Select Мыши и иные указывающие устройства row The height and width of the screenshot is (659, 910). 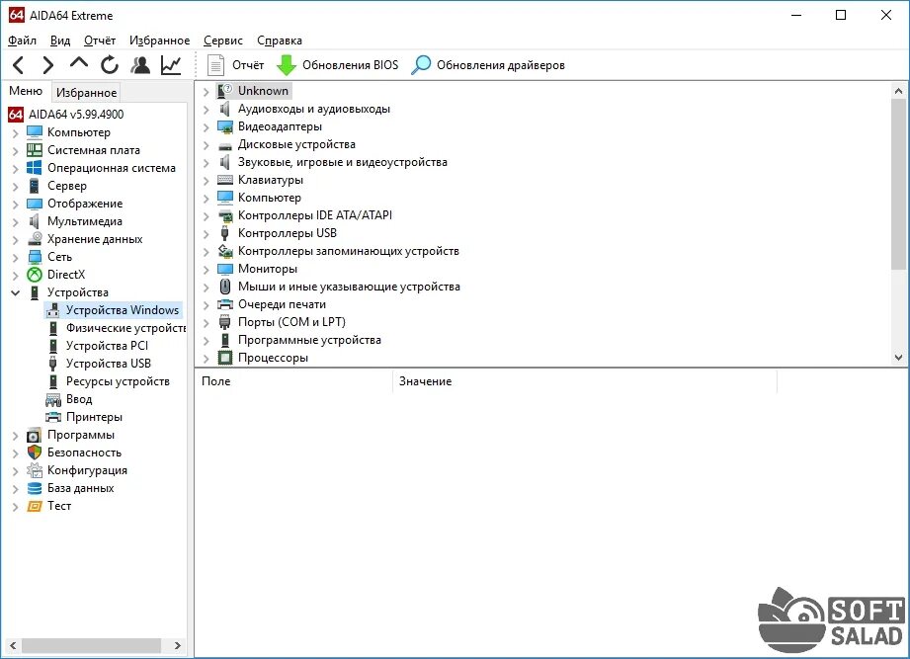click(349, 287)
